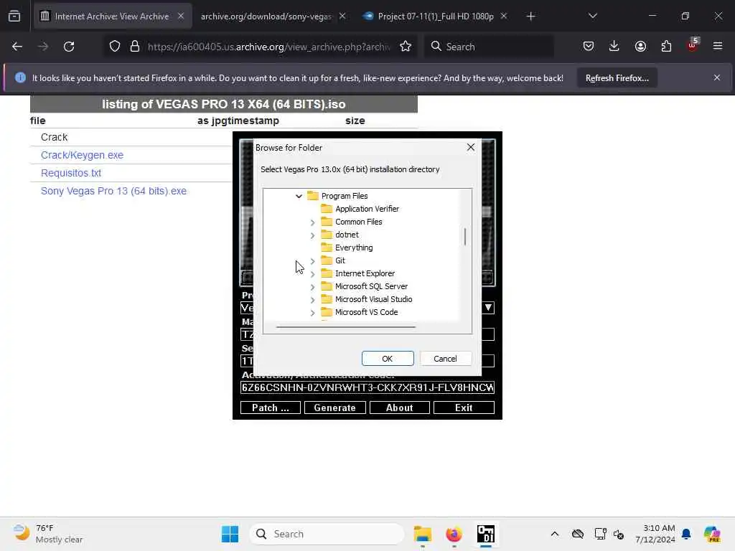Close the Project 07-11(1)_Full HD tab
The height and width of the screenshot is (551, 735).
click(503, 16)
